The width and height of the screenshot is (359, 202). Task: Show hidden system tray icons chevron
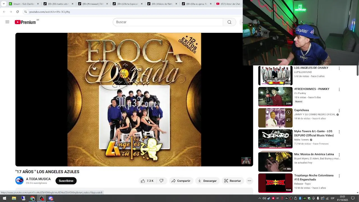point(260,199)
